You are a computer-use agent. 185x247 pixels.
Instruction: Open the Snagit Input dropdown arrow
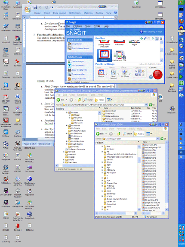(107, 74)
